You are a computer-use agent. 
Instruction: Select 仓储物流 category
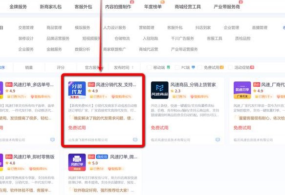pyautogui.click(x=122, y=39)
